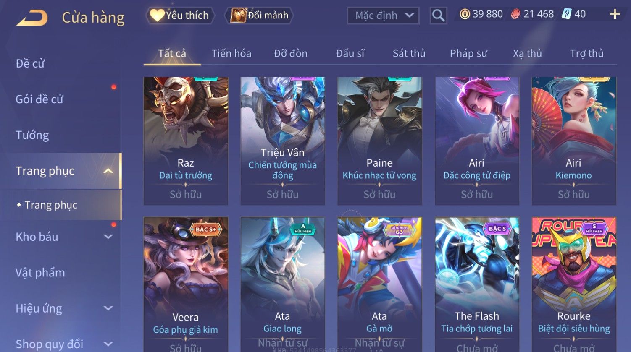
Task: Click the gold coin currency icon
Action: [x=465, y=14]
